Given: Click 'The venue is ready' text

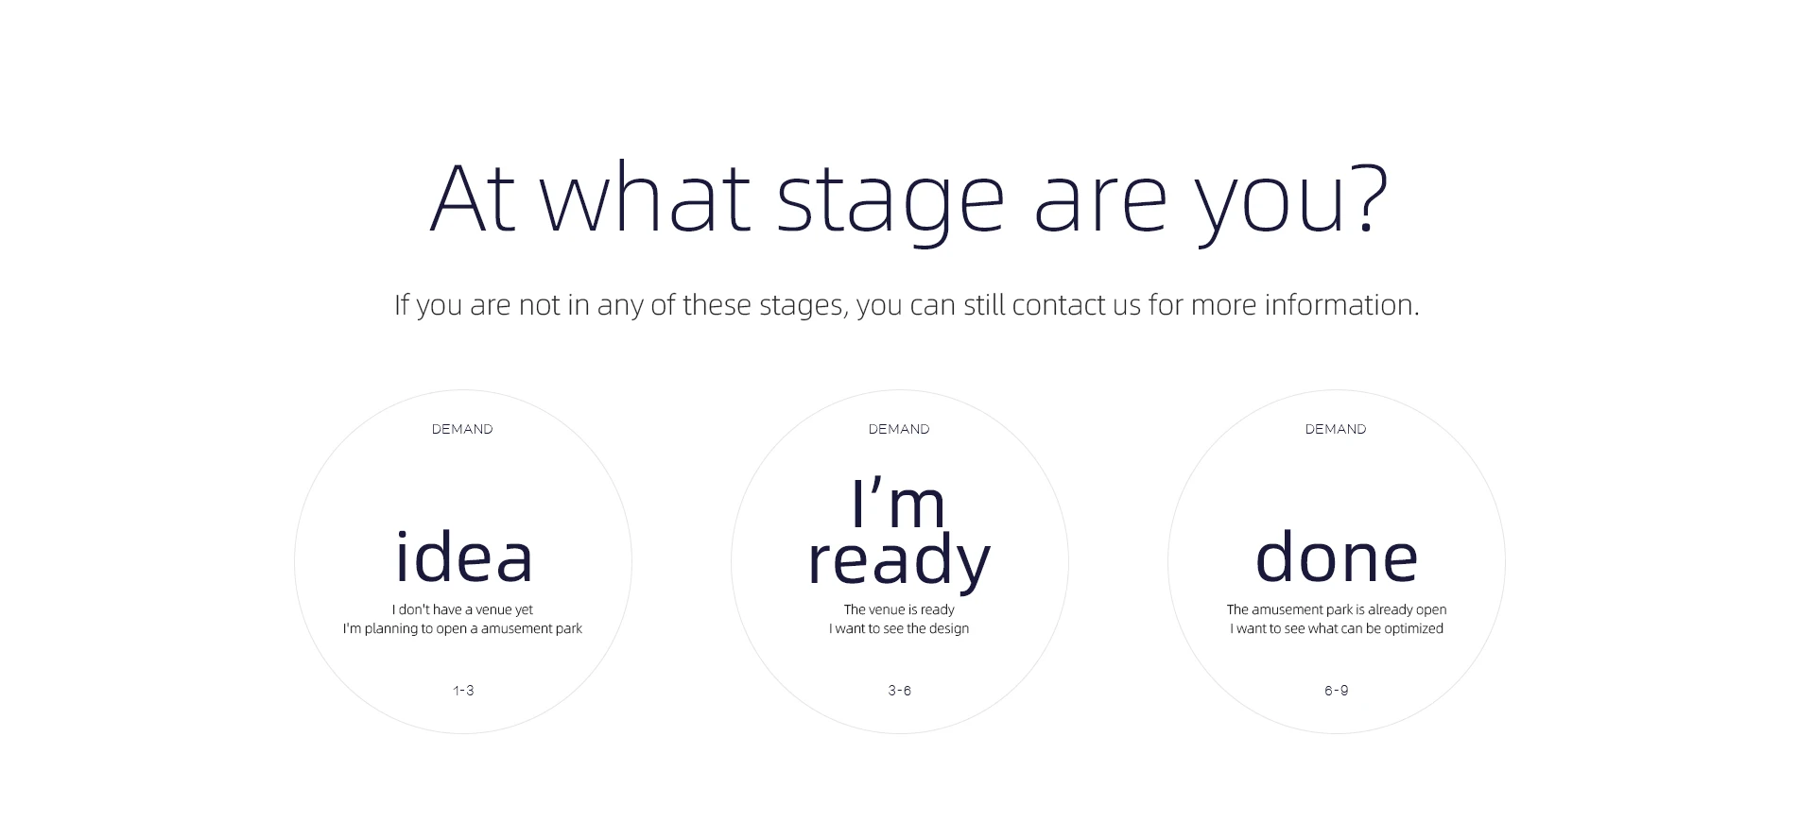Looking at the screenshot, I should click(899, 609).
